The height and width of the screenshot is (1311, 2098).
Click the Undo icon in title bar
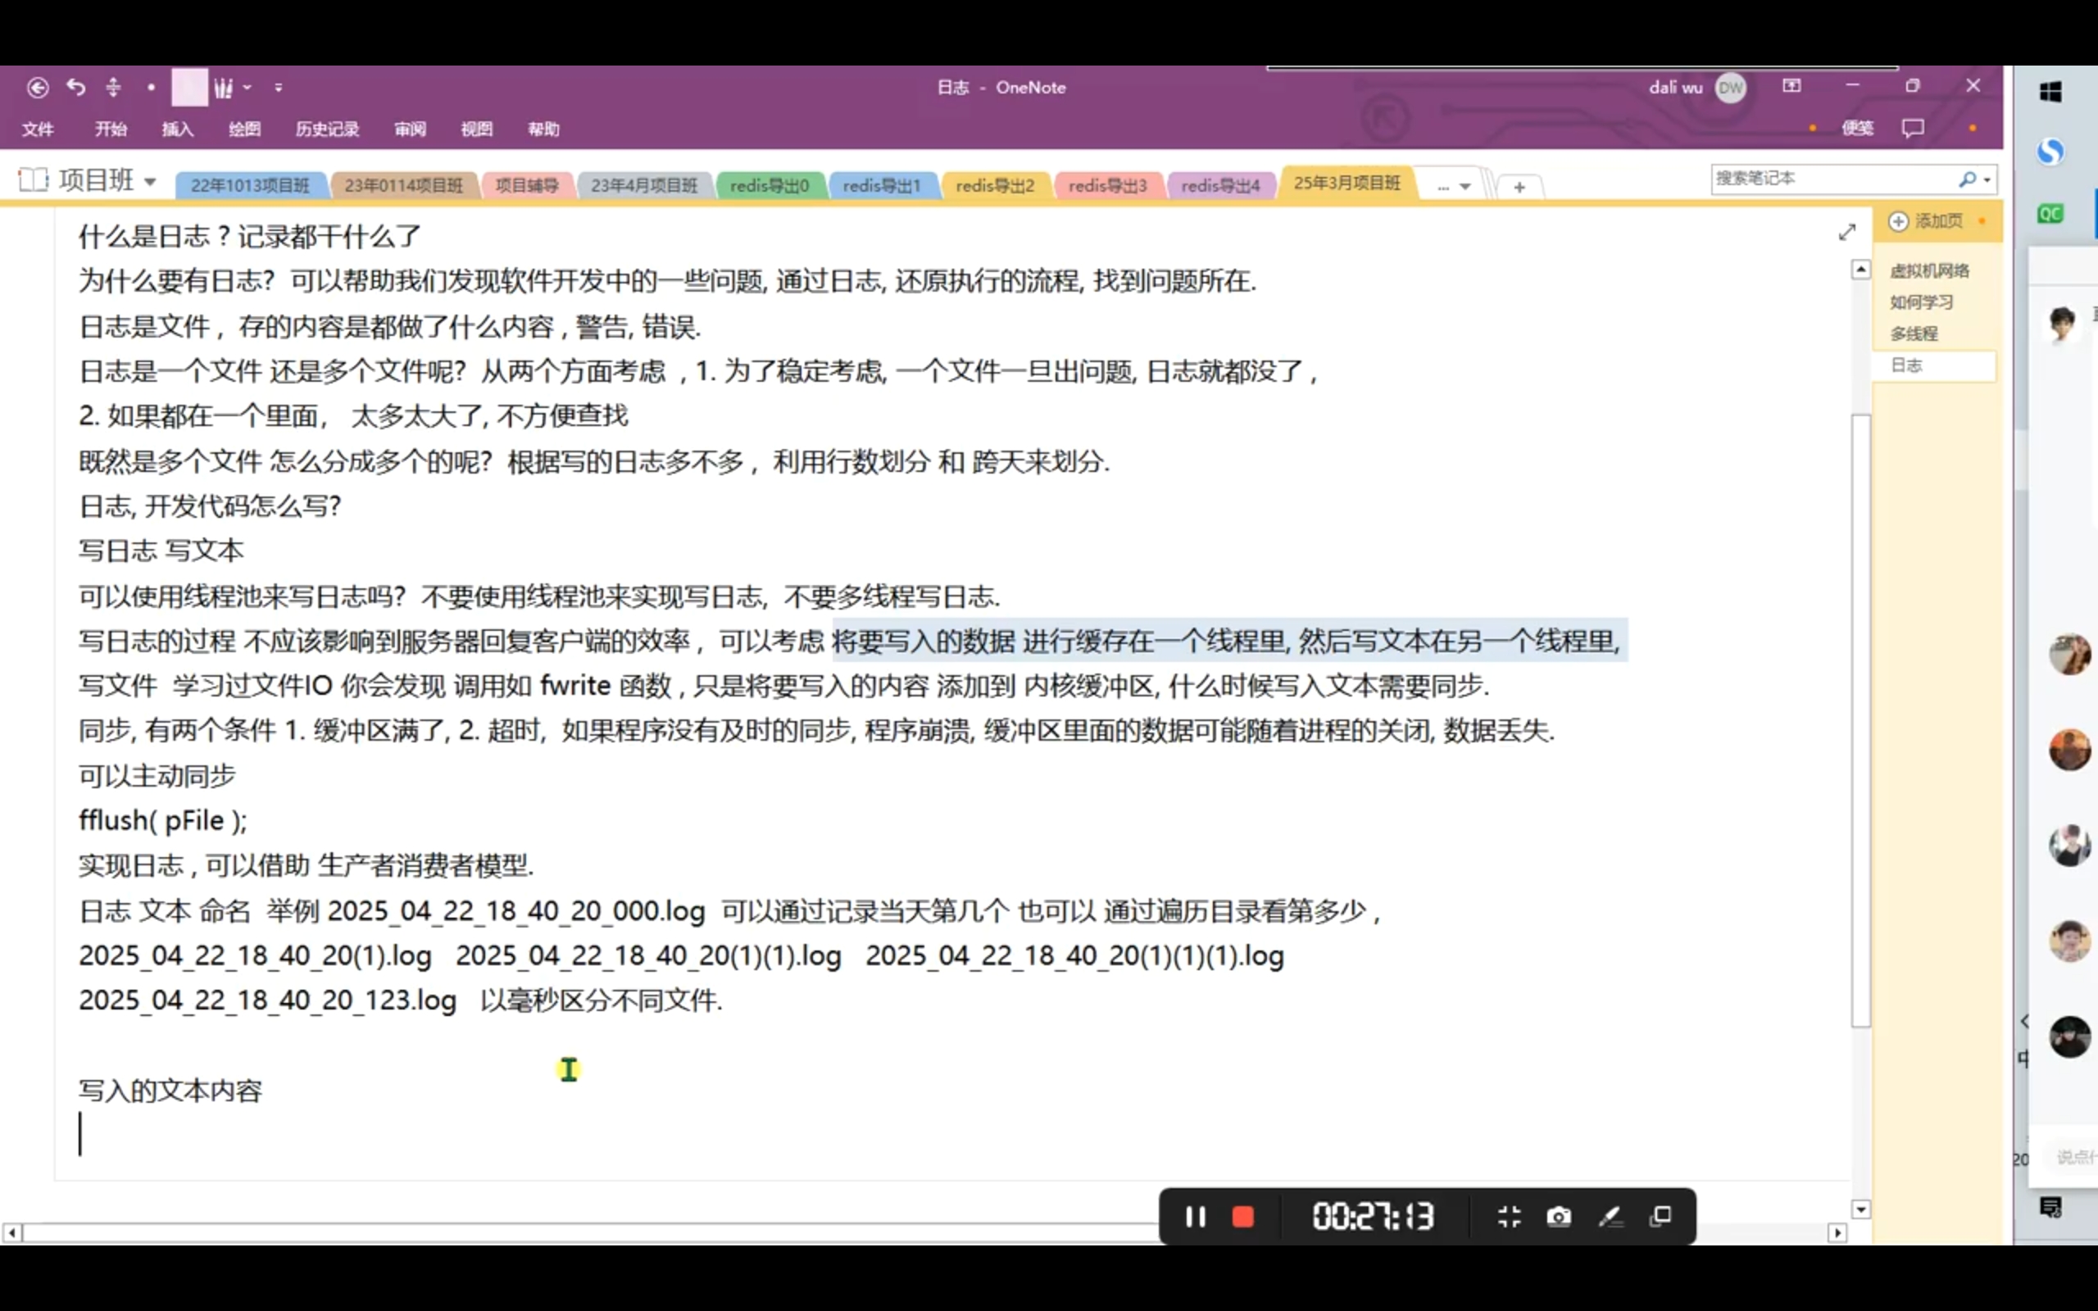tap(76, 88)
